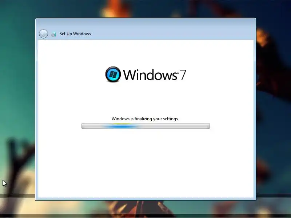Click the setup icon beside the Set Up Windows title
This screenshot has height=218, width=291.
click(x=53, y=34)
